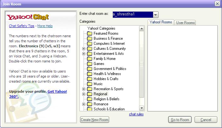Select the Yahoo! Categories root item
Screen dimensions: 222x128
[x=101, y=28]
